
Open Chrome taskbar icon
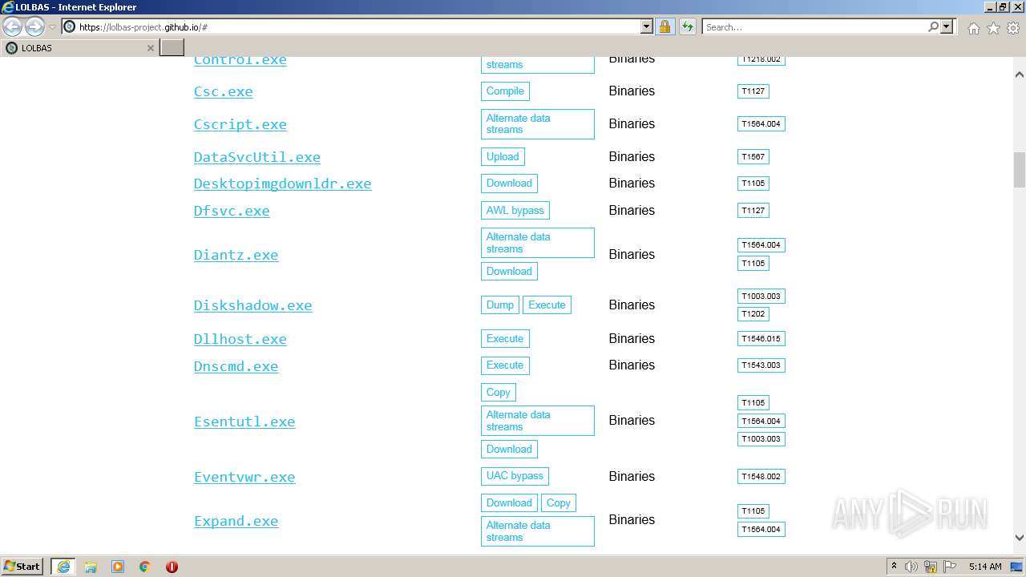pos(145,567)
